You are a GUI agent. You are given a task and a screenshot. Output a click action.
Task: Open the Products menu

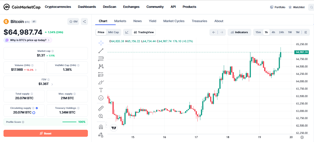(190, 7)
